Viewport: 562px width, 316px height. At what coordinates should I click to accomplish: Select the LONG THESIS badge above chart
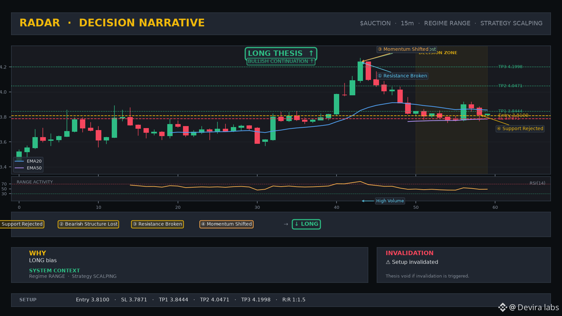click(x=281, y=54)
